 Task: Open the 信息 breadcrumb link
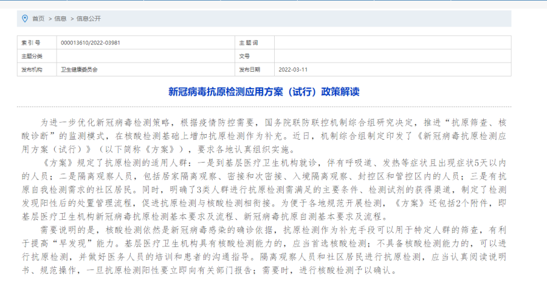pyautogui.click(x=60, y=19)
